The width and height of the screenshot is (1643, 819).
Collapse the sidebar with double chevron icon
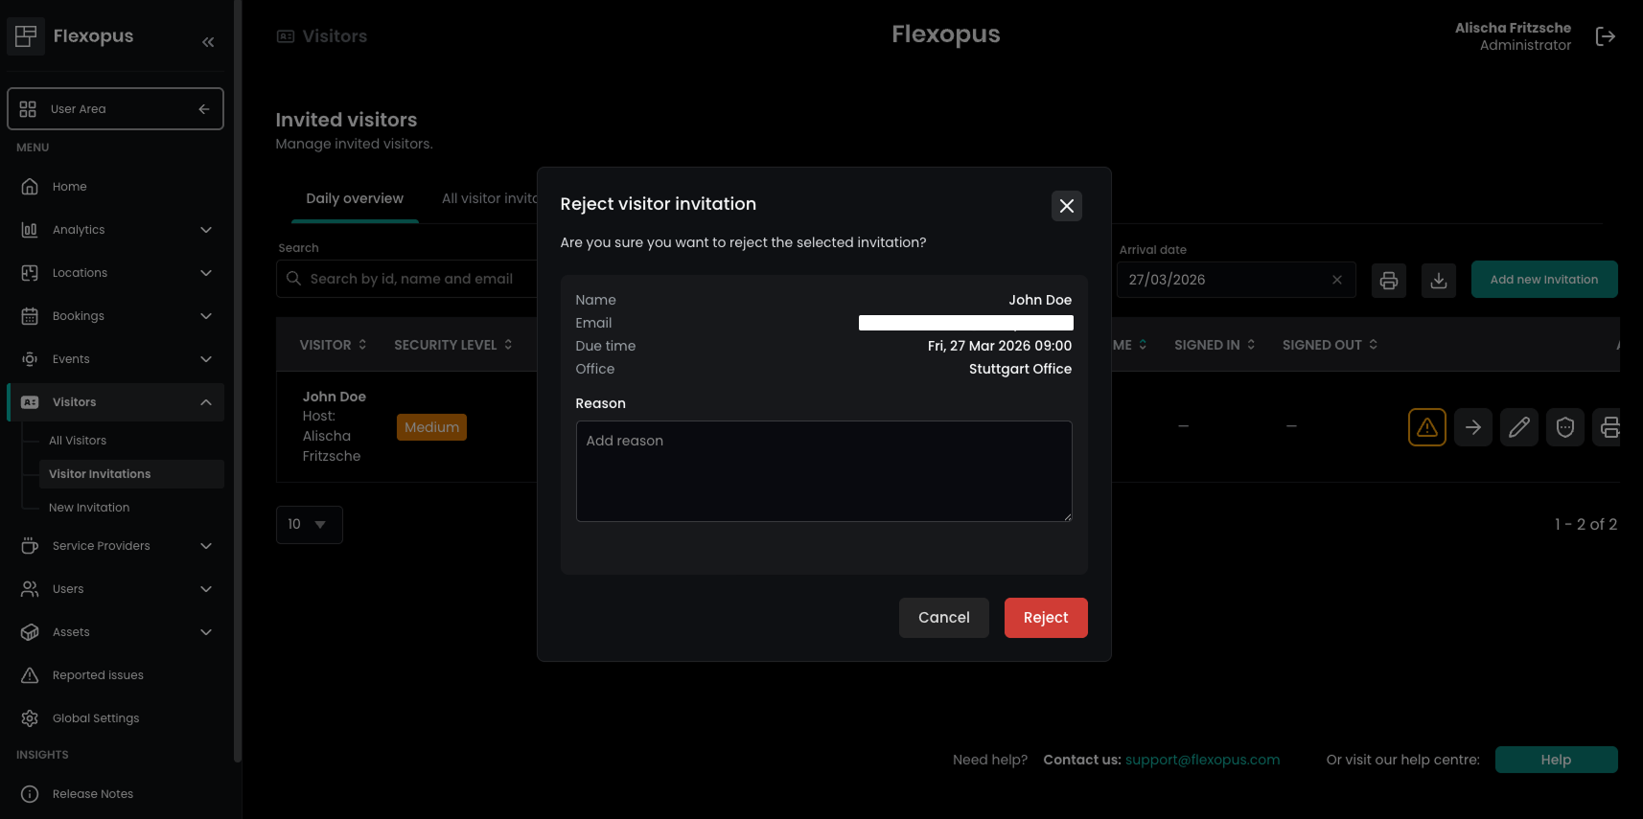coord(208,42)
